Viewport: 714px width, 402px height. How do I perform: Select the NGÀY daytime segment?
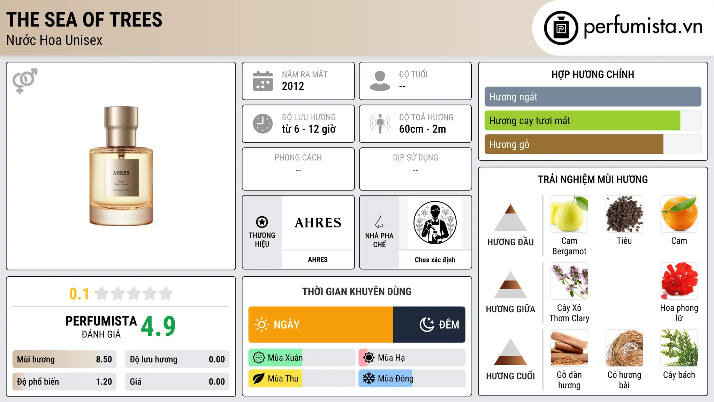pyautogui.click(x=321, y=325)
